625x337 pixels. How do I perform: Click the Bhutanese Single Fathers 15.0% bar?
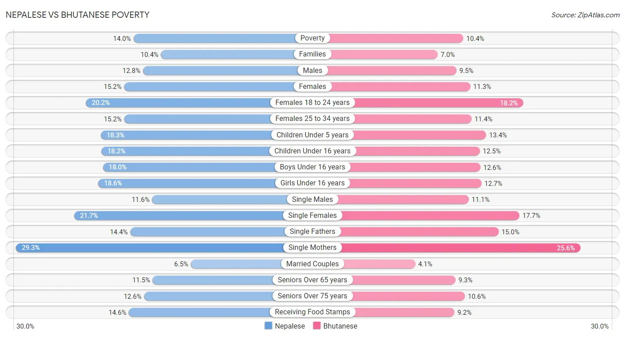[425, 232]
